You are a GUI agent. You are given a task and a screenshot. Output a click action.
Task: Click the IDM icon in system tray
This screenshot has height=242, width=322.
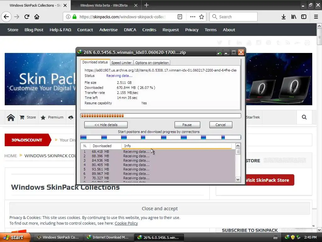pos(287,237)
